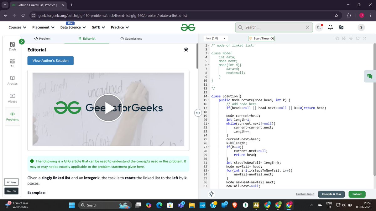
Task: Click the GeeksforGeeks logo in the header
Action: (x=188, y=27)
